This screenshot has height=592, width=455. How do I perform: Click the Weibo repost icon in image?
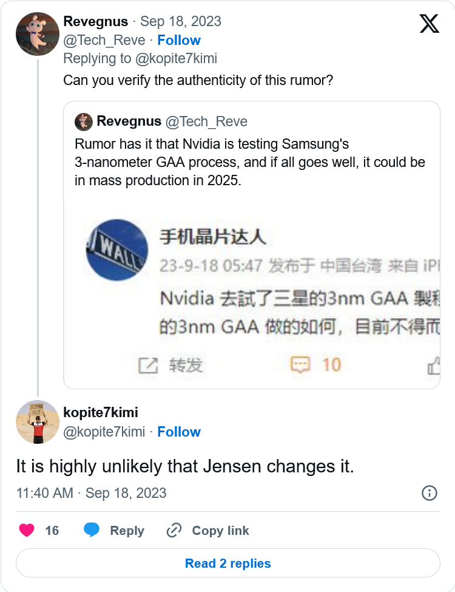pos(148,365)
